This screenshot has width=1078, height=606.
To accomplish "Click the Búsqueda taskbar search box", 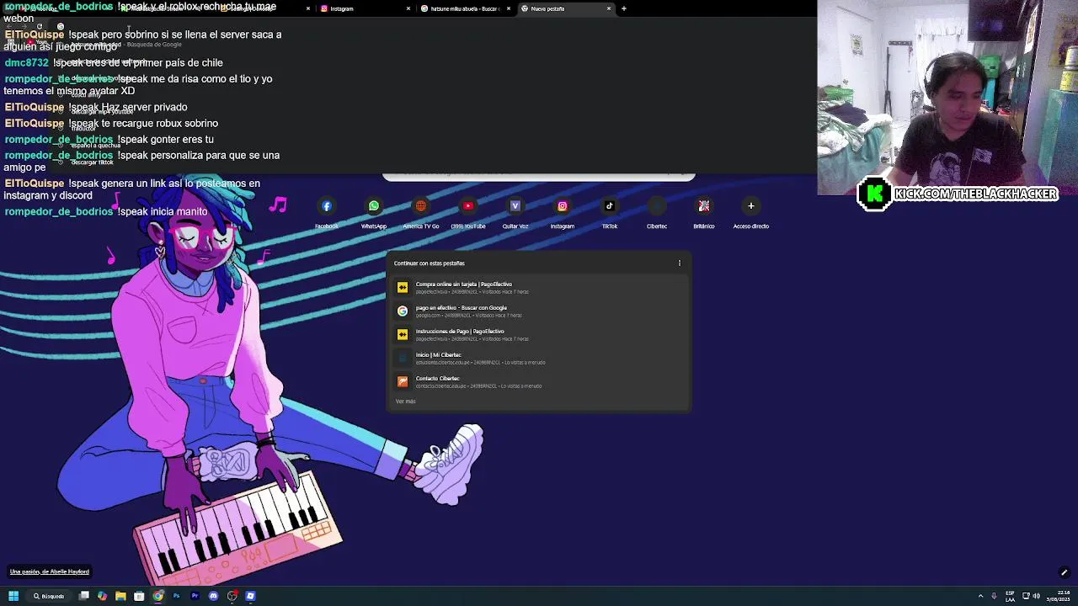I will click(x=49, y=596).
